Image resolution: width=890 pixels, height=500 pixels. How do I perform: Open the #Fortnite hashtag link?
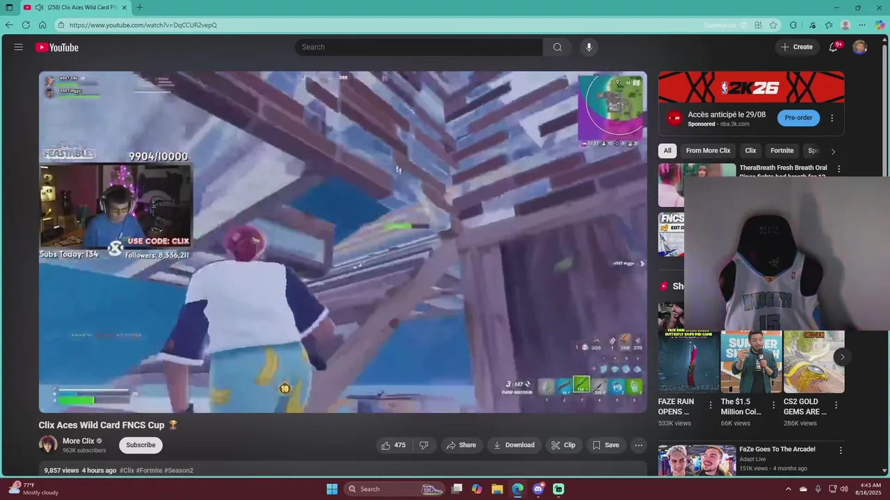pyautogui.click(x=149, y=470)
